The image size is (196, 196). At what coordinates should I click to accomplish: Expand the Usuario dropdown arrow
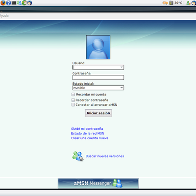tap(122, 67)
